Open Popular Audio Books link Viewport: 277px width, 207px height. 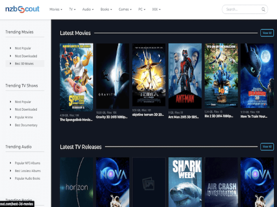(27, 178)
